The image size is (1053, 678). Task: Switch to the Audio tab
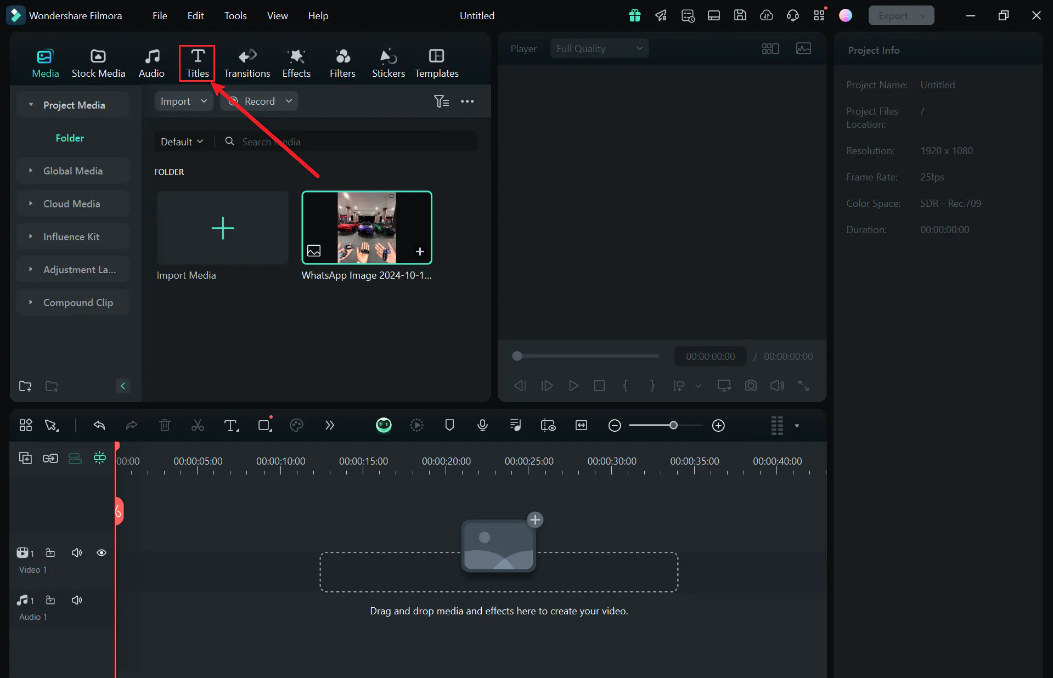151,64
